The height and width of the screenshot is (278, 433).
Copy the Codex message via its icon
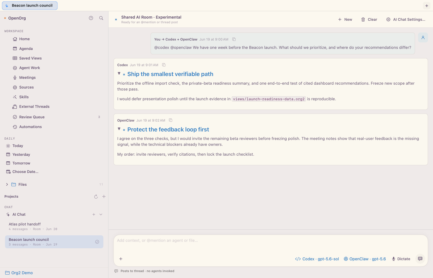[x=164, y=65]
